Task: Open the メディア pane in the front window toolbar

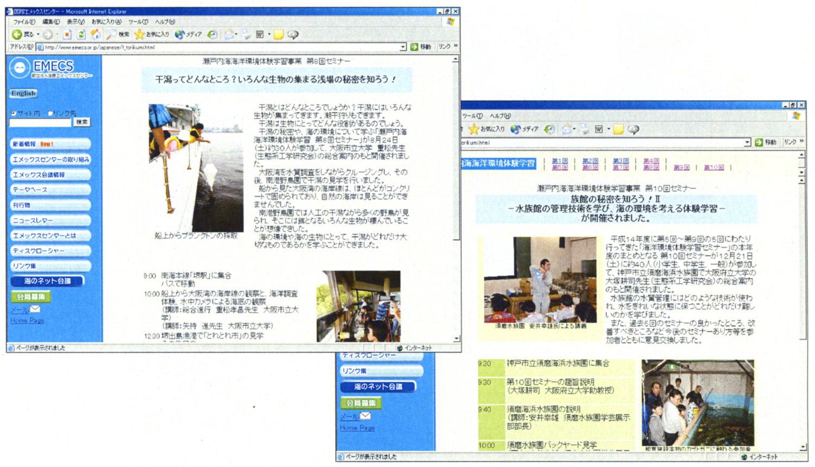Action: (188, 35)
